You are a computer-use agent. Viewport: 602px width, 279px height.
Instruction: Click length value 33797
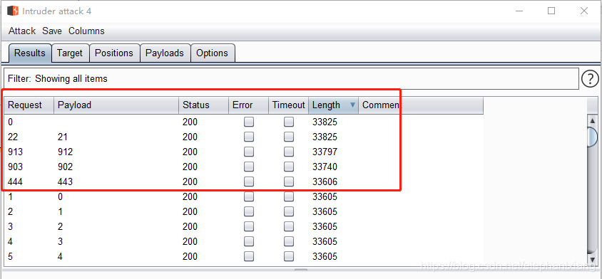click(325, 152)
